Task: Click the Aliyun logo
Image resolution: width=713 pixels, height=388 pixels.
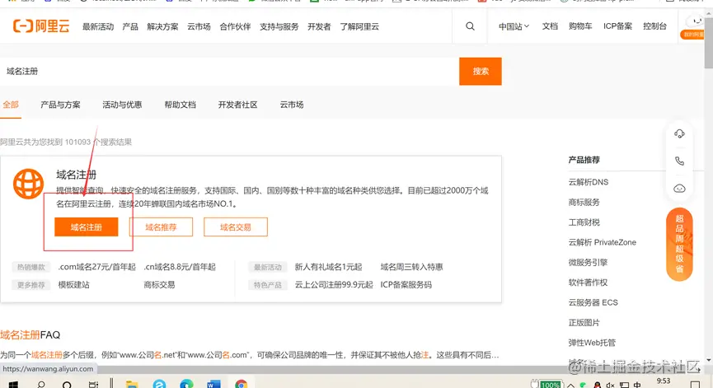Action: 41,26
